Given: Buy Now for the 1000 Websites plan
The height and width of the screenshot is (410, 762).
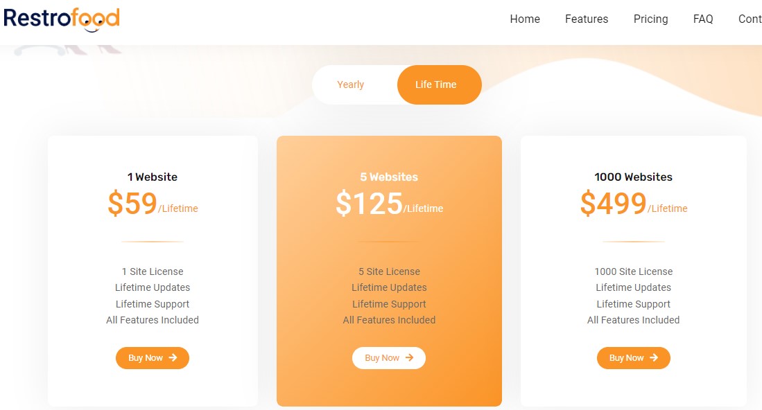Looking at the screenshot, I should pos(633,358).
